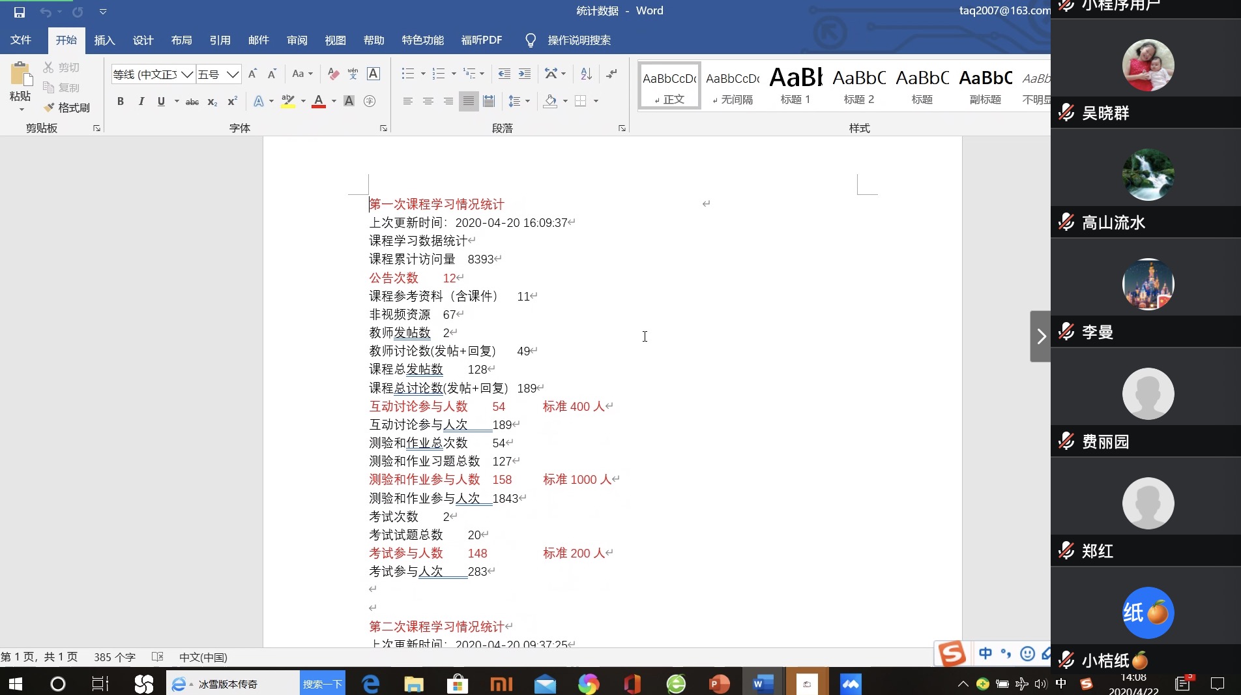Apply the red font color swatch
Image resolution: width=1241 pixels, height=695 pixels.
coord(319,101)
